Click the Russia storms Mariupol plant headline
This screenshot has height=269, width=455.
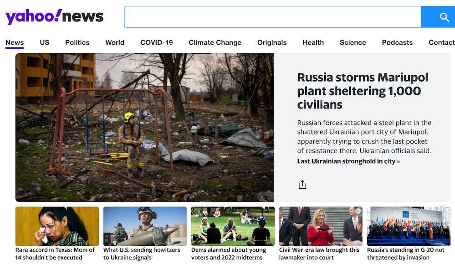coord(363,91)
